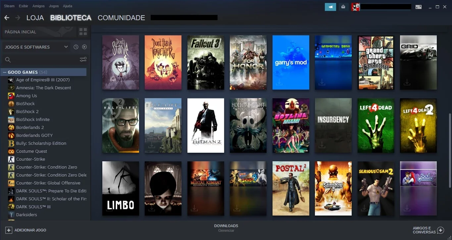Open the Downloads manager
Image resolution: width=452 pixels, height=240 pixels.
click(226, 228)
